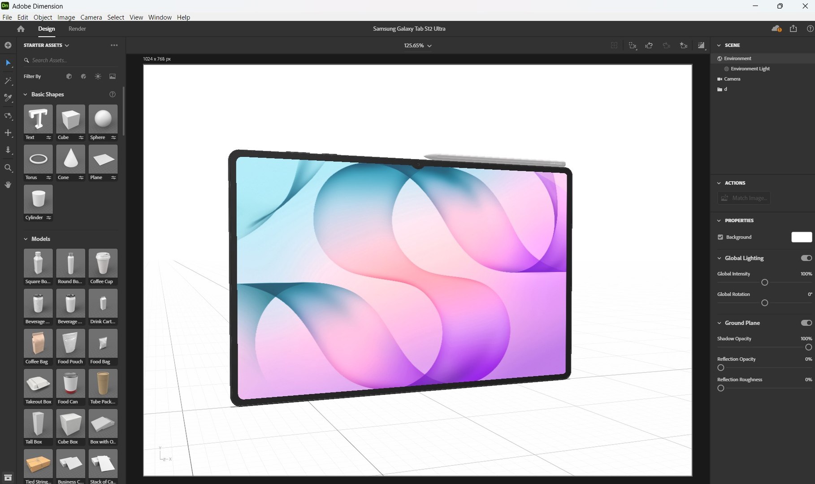Collapse the Basic Shapes section

[x=26, y=95]
